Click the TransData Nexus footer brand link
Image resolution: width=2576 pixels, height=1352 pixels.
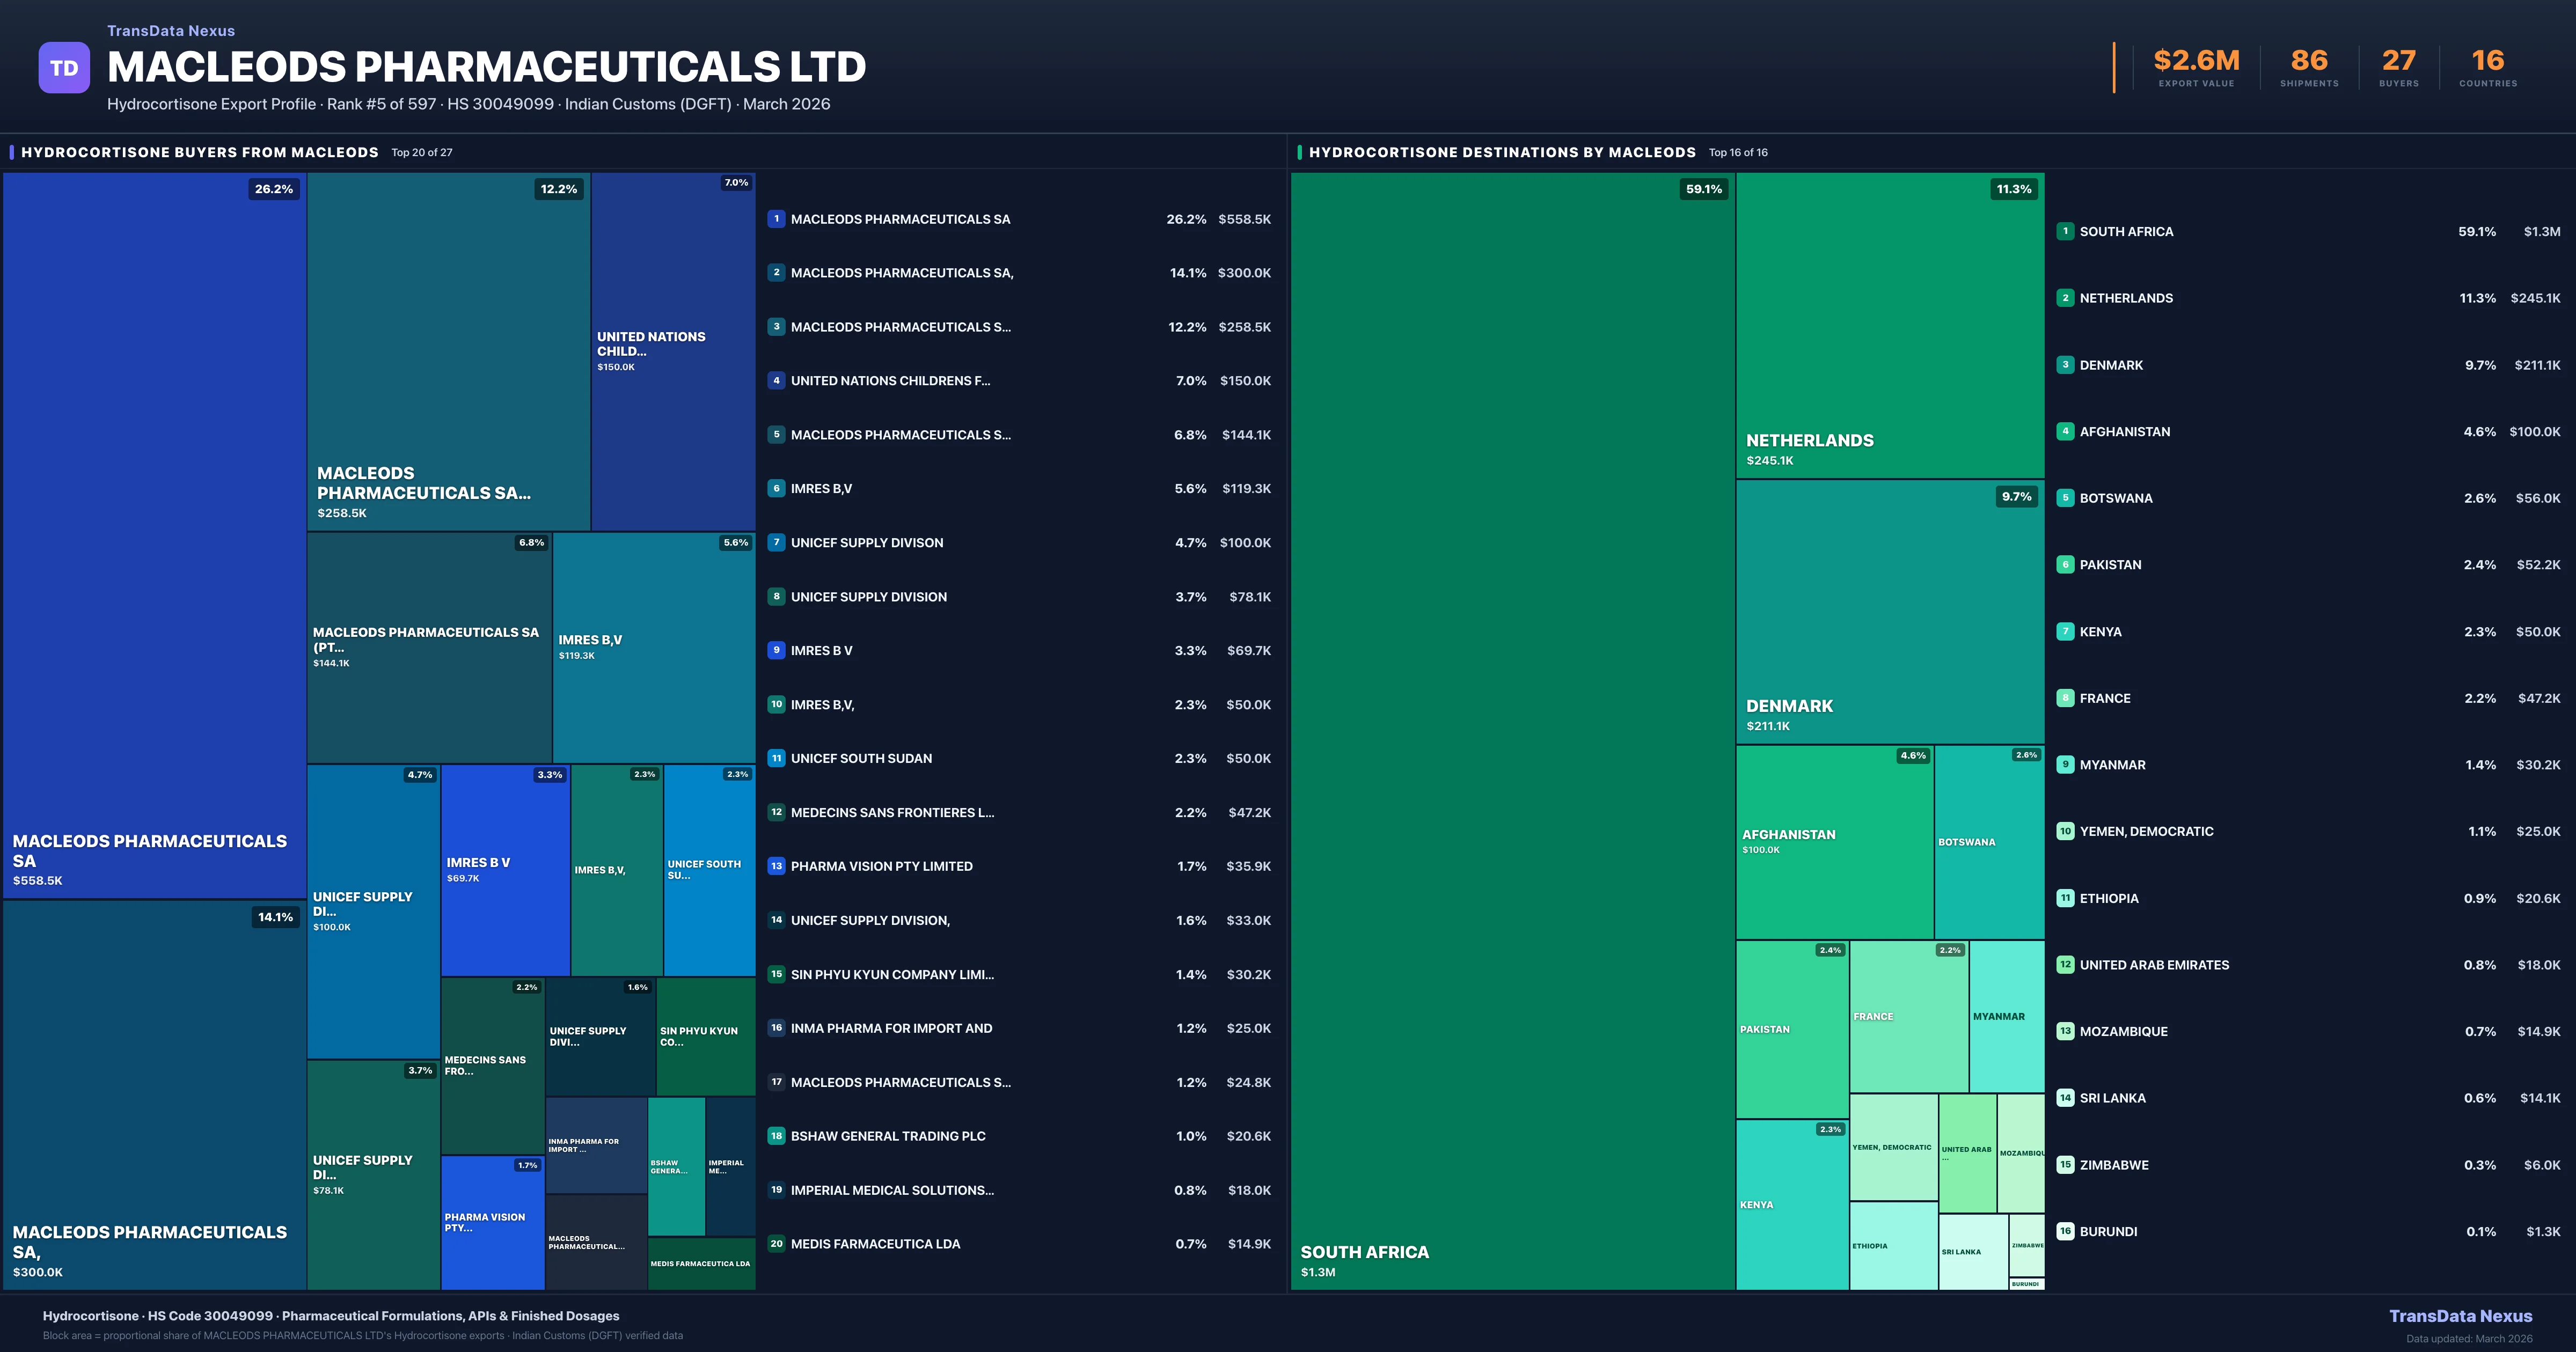coord(2460,1316)
